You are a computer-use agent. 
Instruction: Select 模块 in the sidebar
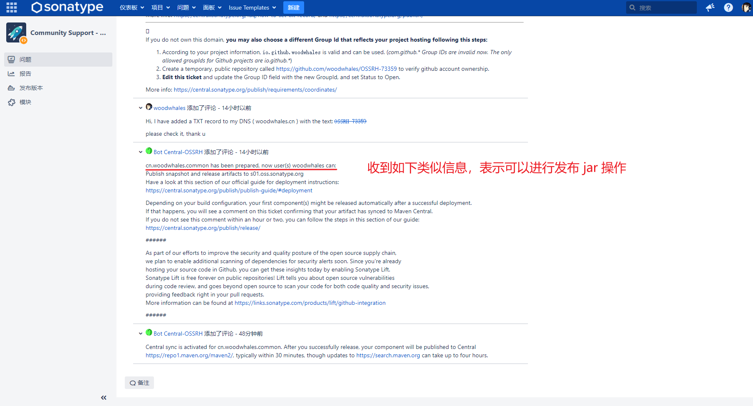coord(58,102)
